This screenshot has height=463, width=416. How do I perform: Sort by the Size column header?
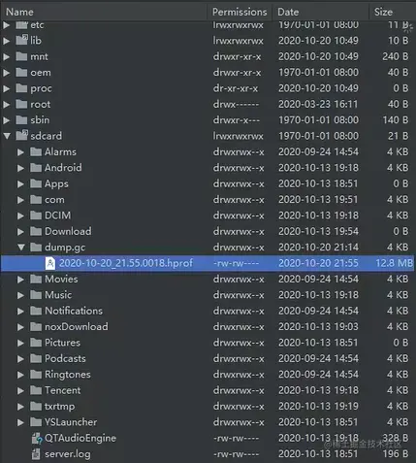pos(392,12)
